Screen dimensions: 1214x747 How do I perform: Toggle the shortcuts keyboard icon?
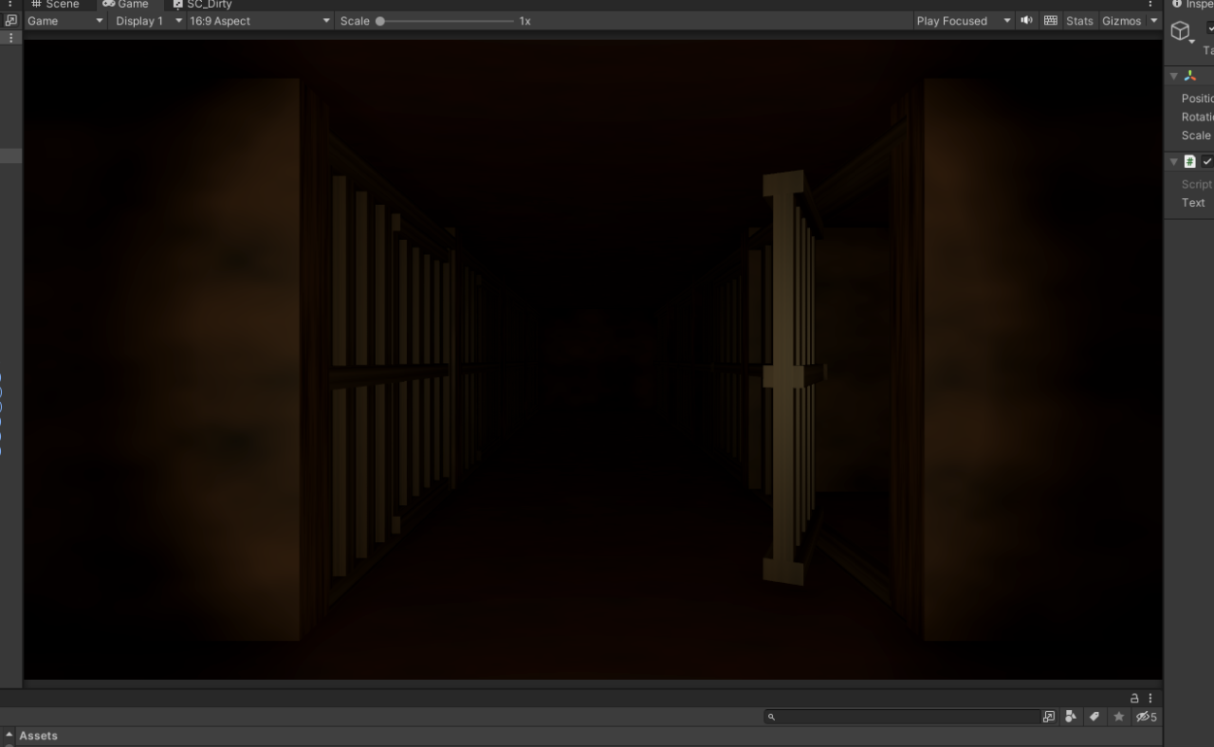point(1050,21)
